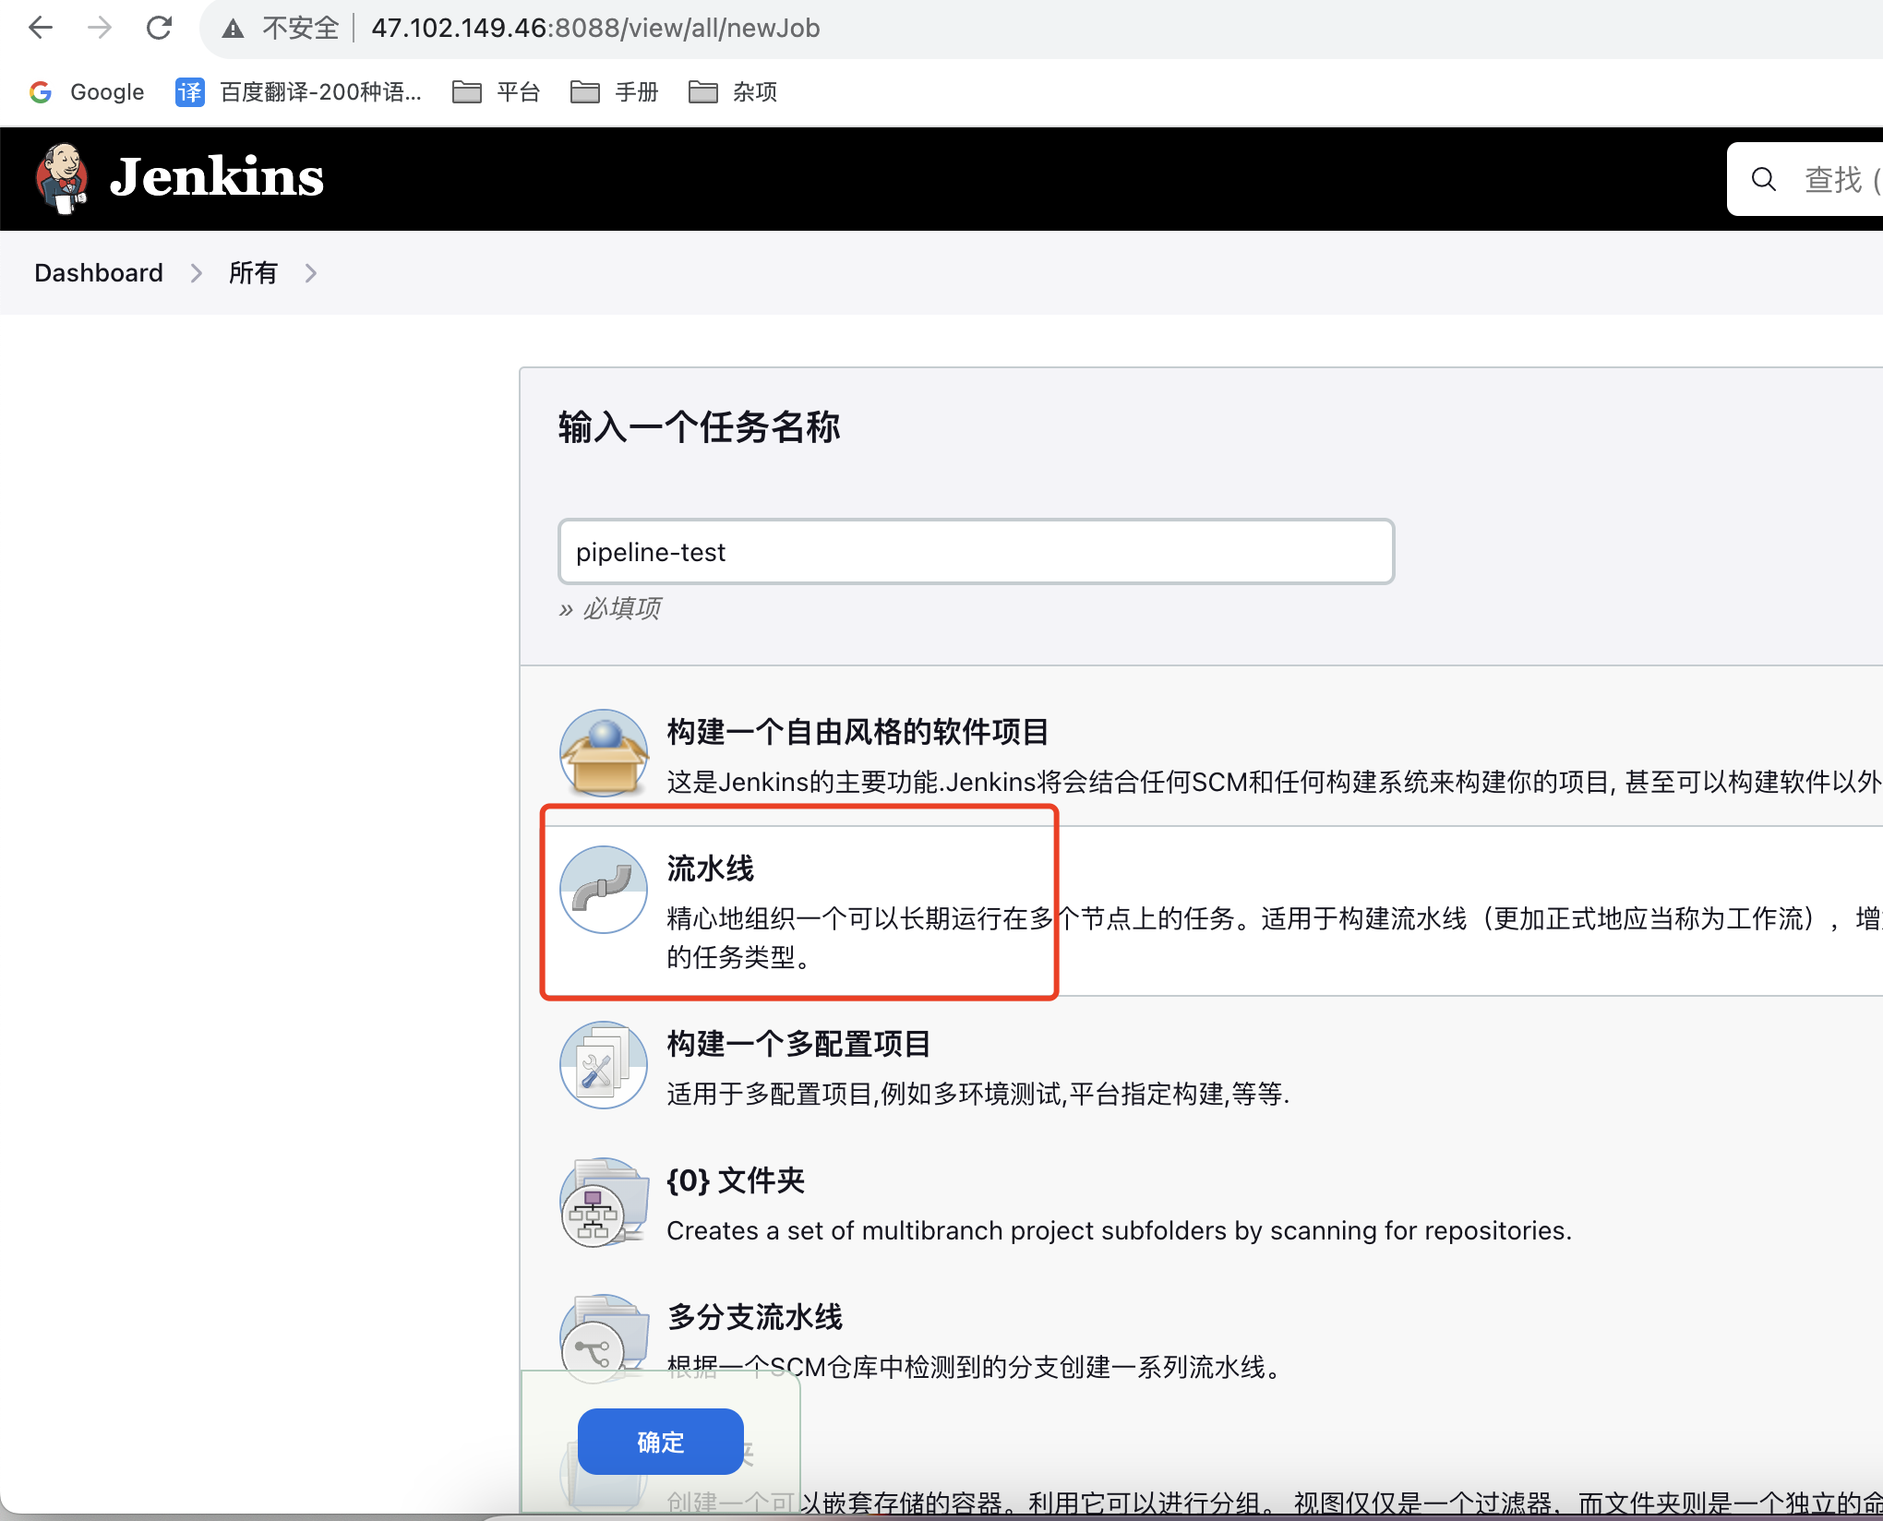Viewport: 1883px width, 1521px height.
Task: Open the 百度翻译 bookmark
Action: [298, 92]
